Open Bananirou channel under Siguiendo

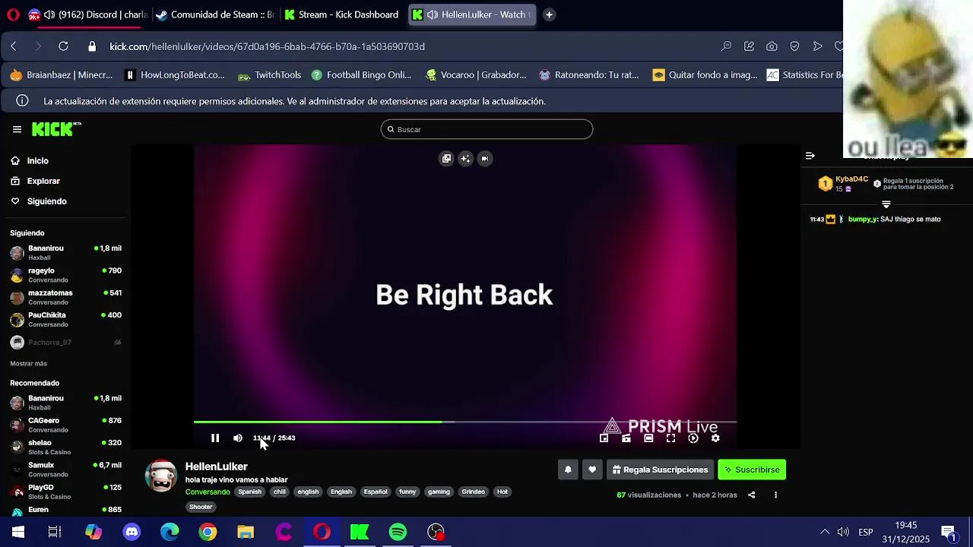[x=65, y=253]
